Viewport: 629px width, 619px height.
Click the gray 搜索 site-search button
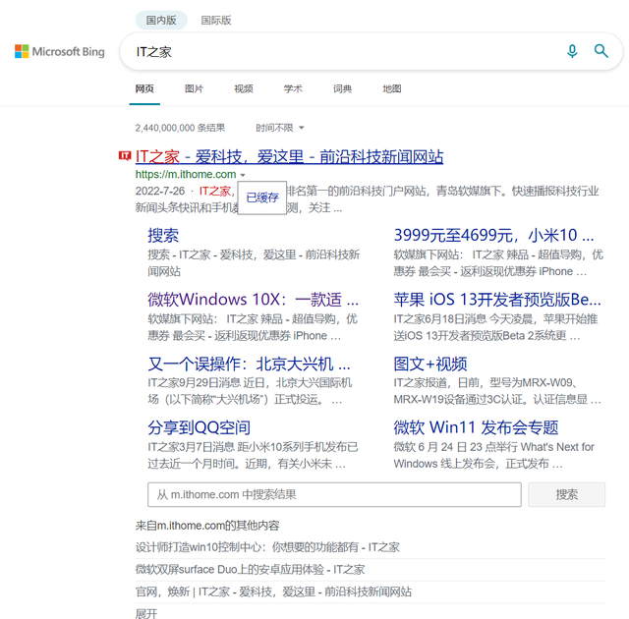click(566, 494)
